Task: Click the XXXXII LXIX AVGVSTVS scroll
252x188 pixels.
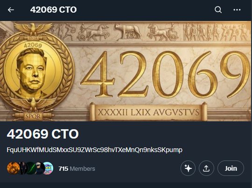Action: click(x=148, y=112)
